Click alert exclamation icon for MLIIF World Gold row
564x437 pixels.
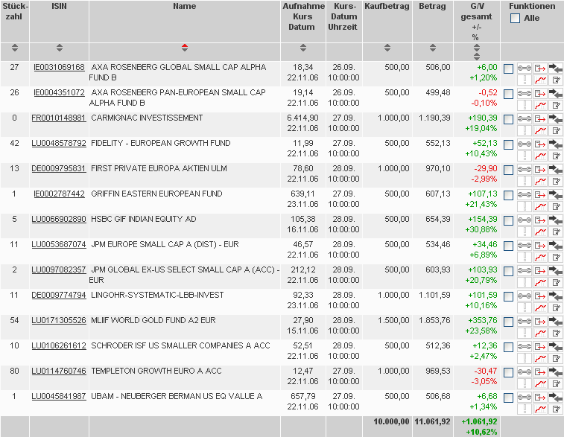pyautogui.click(x=524, y=333)
